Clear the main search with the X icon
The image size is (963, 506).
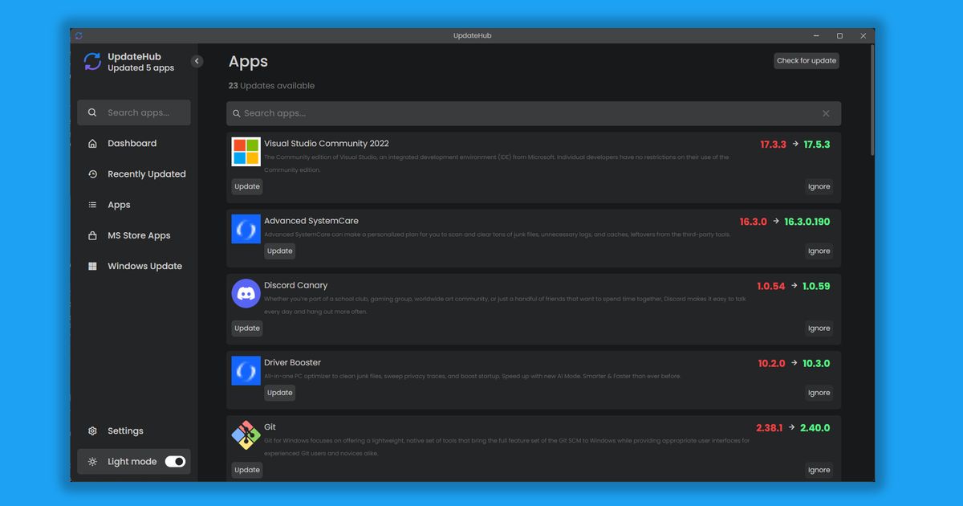(x=826, y=113)
